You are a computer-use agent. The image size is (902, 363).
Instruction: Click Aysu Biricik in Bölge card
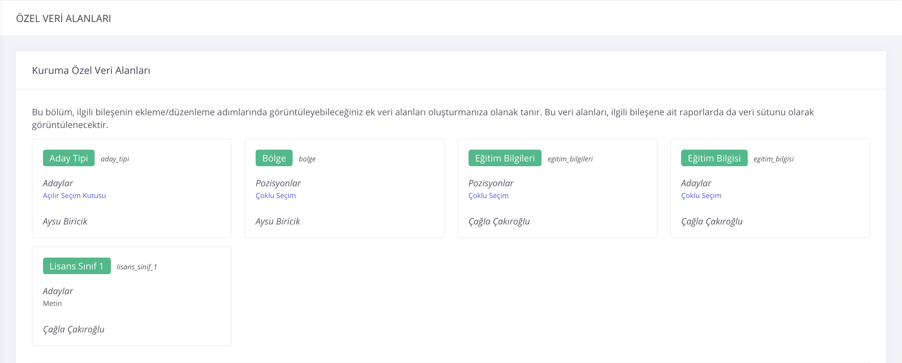(x=278, y=221)
